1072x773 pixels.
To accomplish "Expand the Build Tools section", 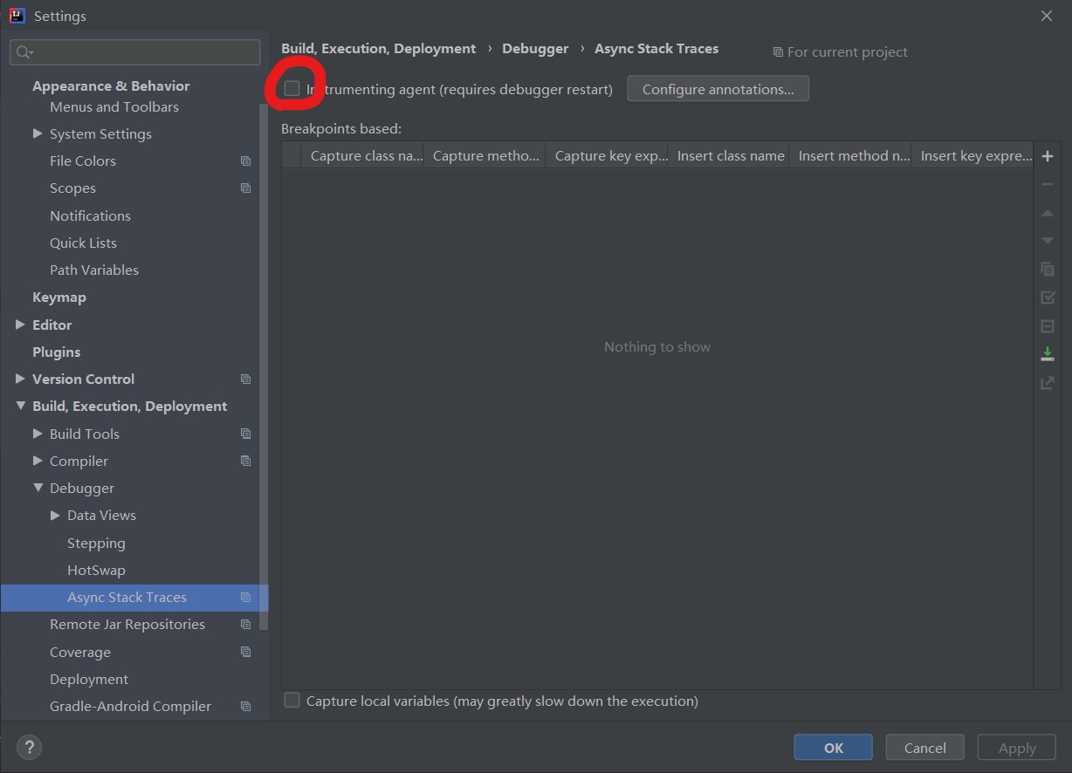I will pos(38,434).
